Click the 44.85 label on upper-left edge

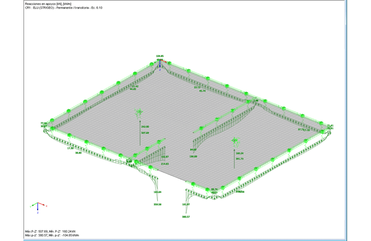click(x=133, y=89)
